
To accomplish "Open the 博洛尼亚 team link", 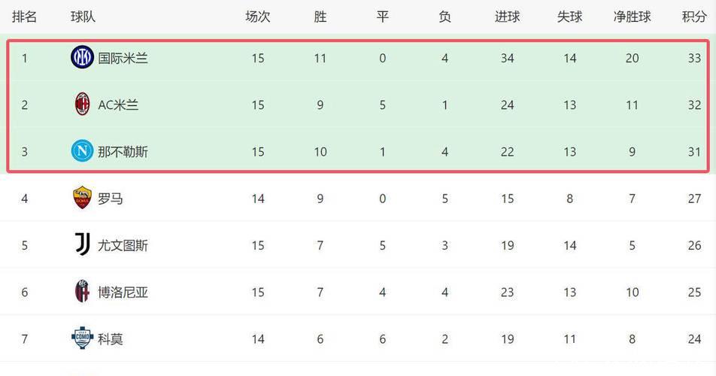I will click(123, 292).
